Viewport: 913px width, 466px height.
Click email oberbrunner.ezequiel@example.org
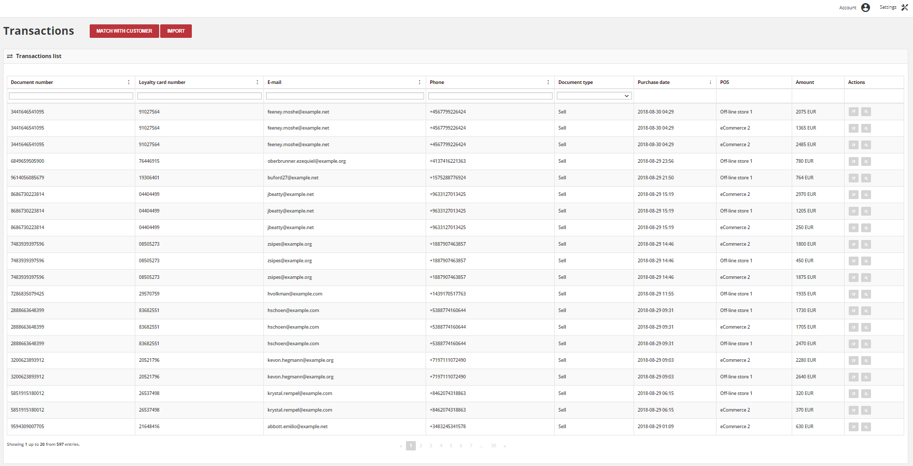click(x=306, y=161)
